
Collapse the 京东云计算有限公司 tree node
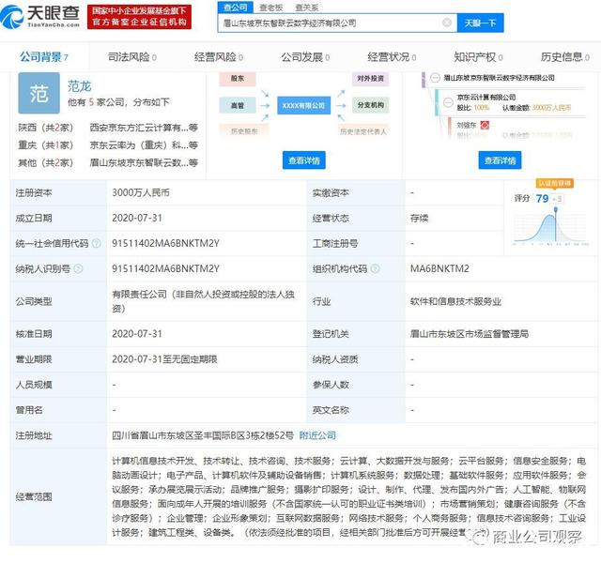[448, 102]
